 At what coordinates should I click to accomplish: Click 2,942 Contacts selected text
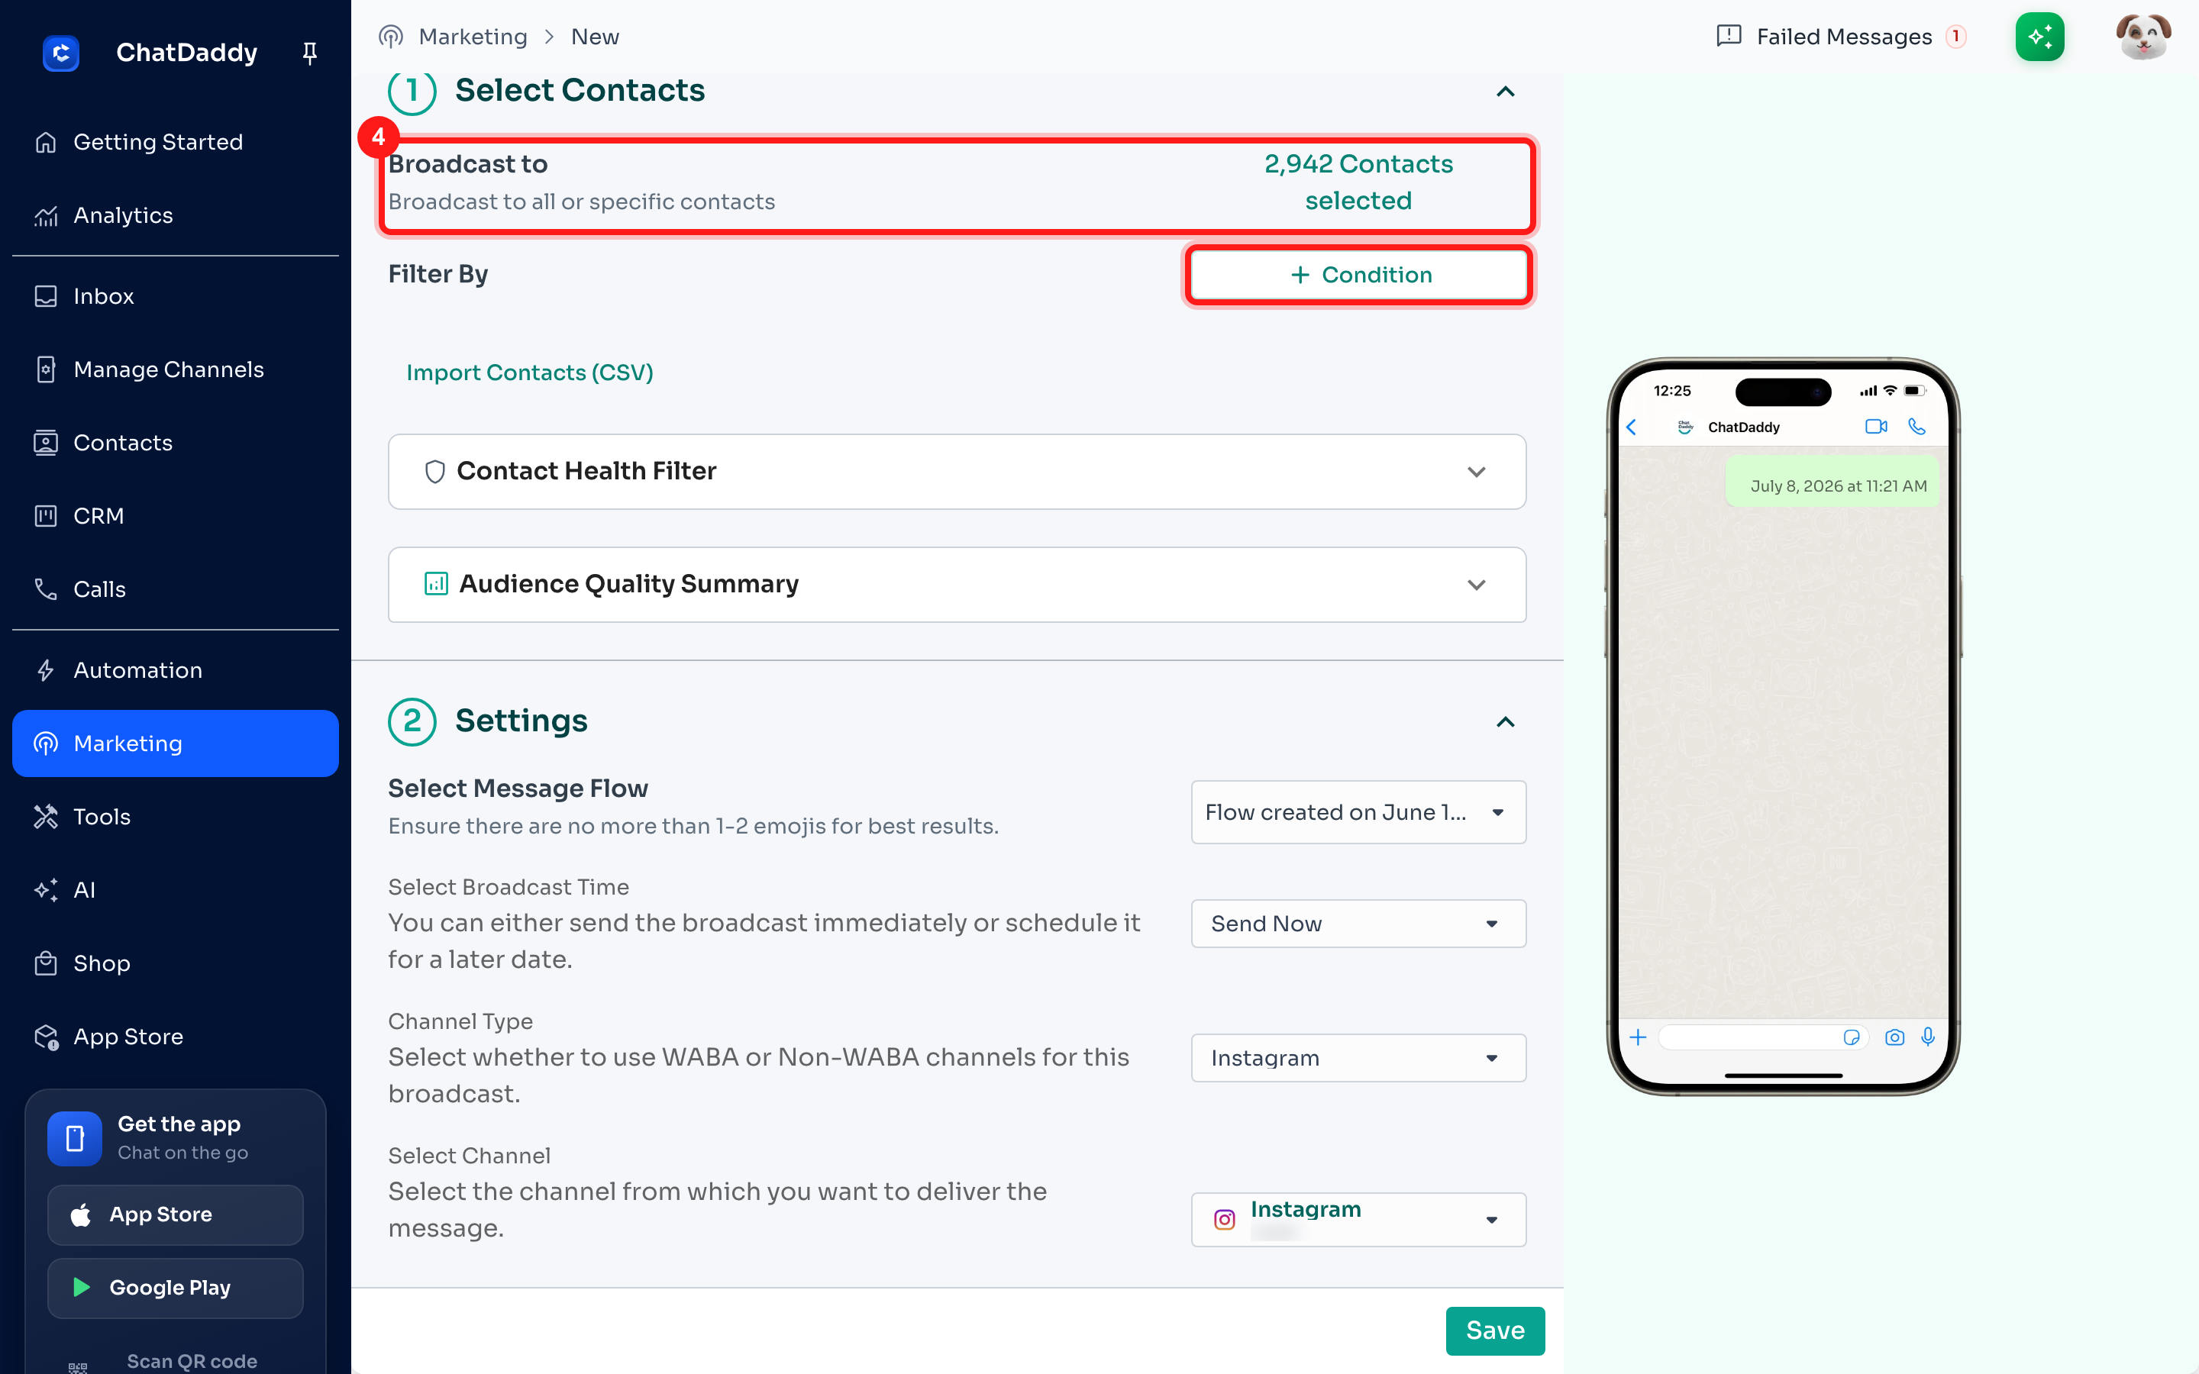click(1358, 182)
